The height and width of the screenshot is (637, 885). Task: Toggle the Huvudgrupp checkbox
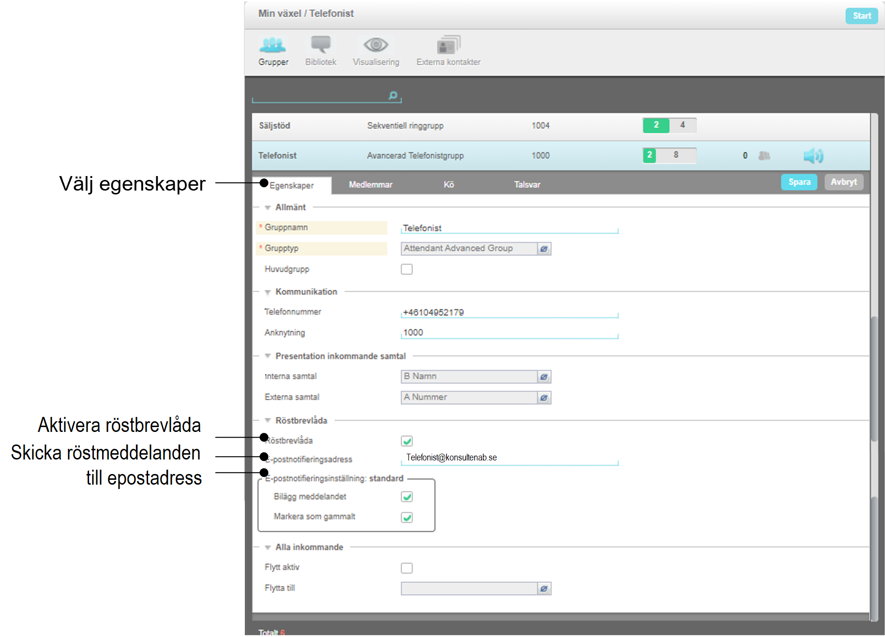pyautogui.click(x=407, y=269)
